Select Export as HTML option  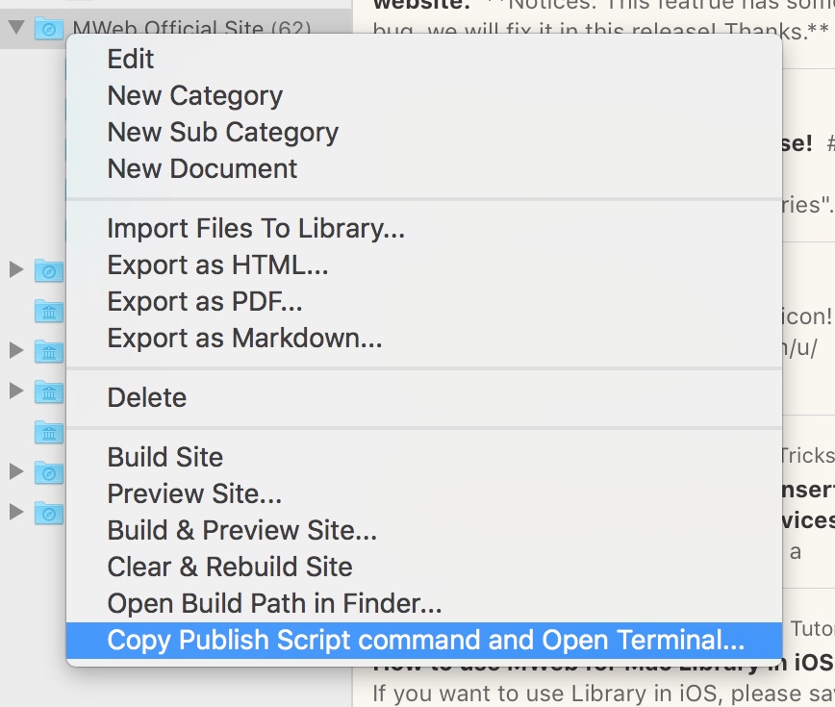217,265
